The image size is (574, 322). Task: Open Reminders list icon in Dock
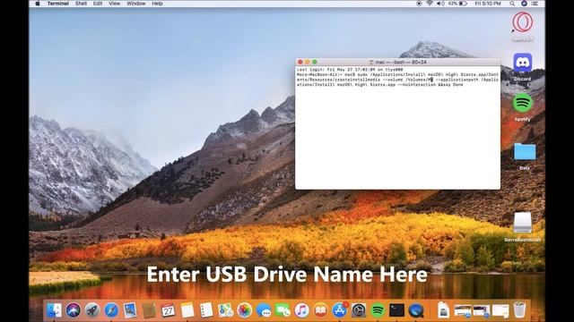206,310
